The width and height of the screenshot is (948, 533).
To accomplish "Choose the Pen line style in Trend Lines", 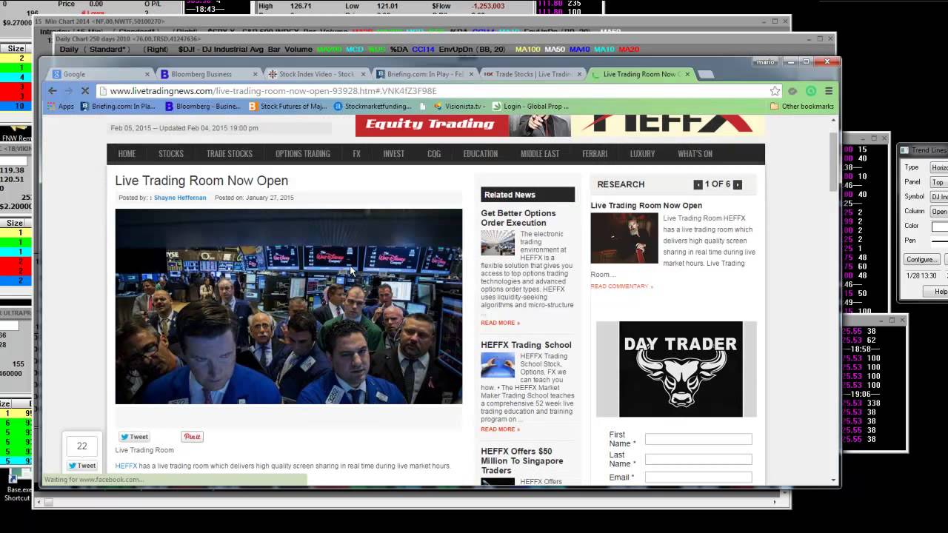I will point(939,241).
